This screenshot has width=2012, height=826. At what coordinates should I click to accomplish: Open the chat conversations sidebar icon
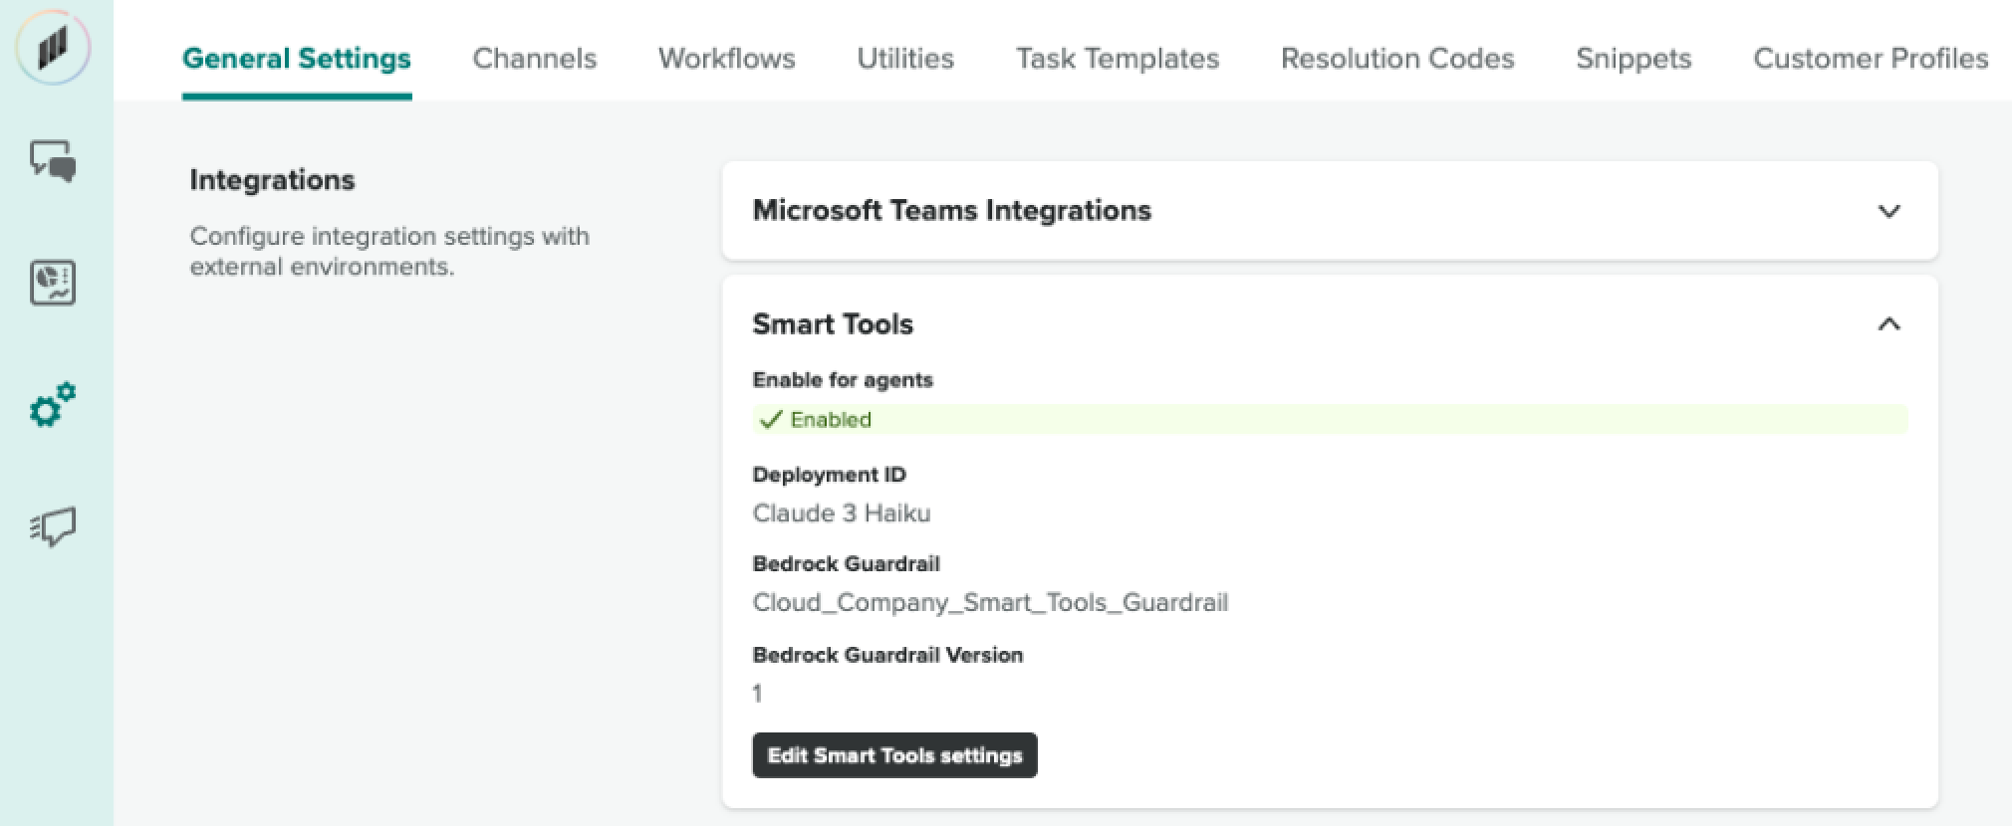[x=53, y=161]
